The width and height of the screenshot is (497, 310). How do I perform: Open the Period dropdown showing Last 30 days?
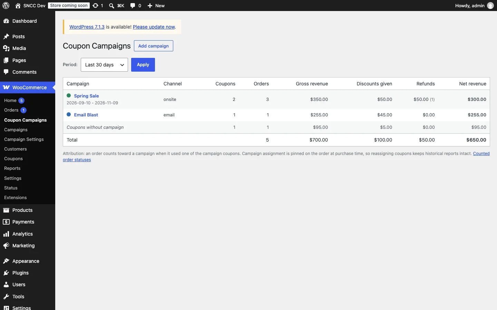coord(104,65)
